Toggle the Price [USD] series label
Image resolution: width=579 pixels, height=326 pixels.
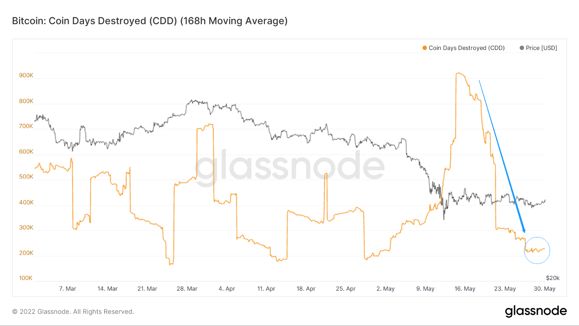point(541,48)
